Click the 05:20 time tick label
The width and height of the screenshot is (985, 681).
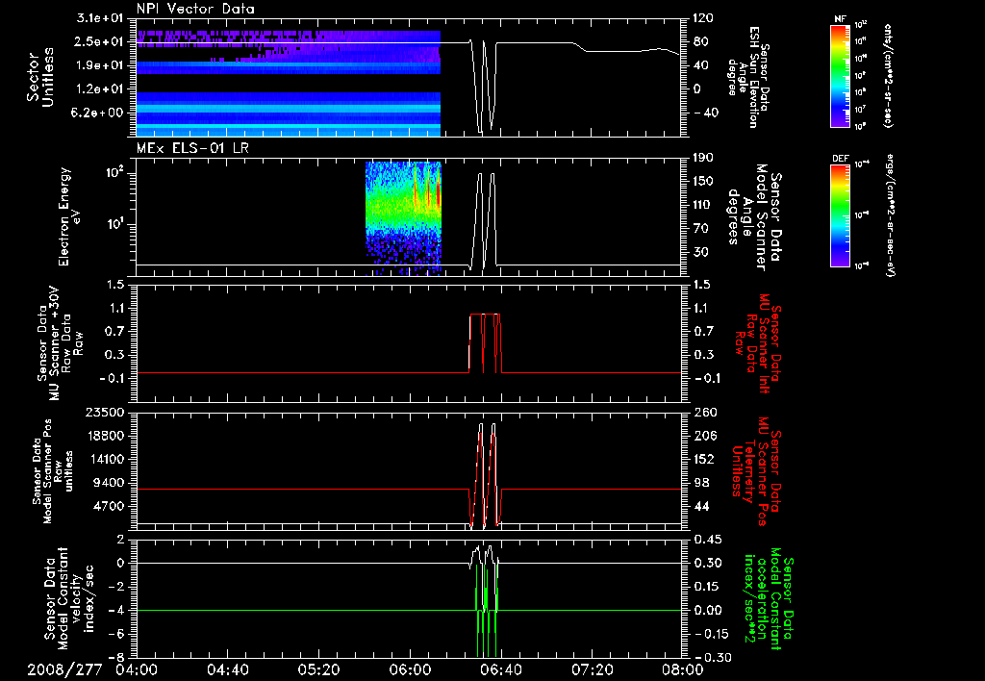click(318, 669)
